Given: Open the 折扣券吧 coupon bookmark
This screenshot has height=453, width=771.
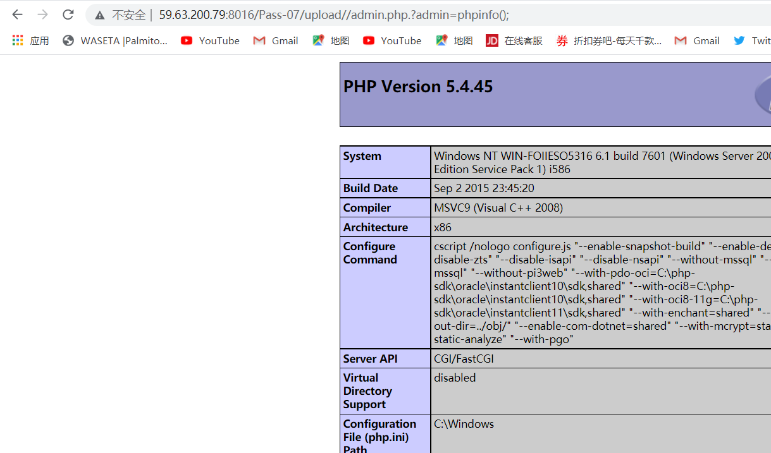Looking at the screenshot, I should coord(609,40).
